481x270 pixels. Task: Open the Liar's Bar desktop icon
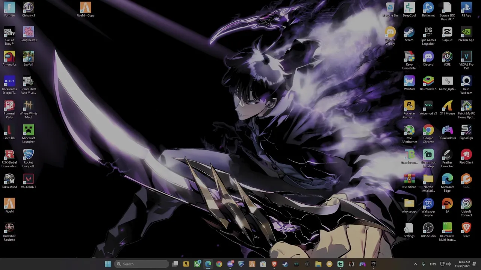pos(9,132)
